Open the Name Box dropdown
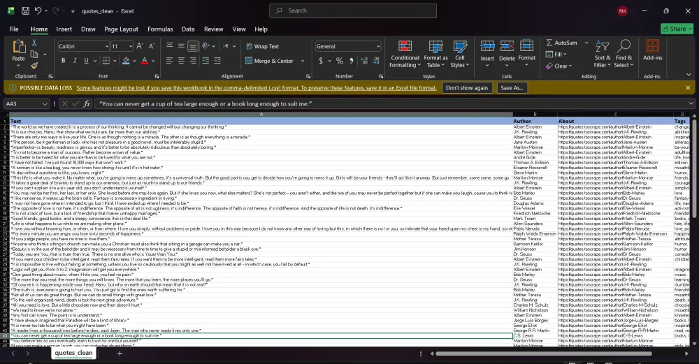Screen dimensions: 699x364 click(45, 104)
